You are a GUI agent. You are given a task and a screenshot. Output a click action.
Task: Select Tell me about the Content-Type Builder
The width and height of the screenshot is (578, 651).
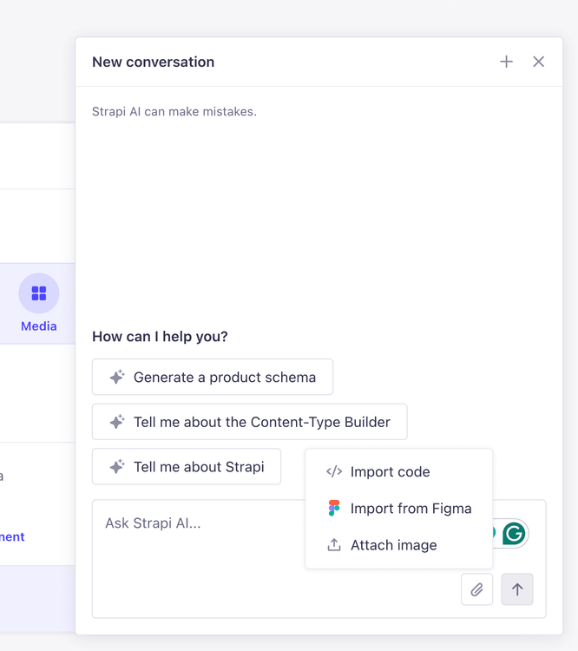click(250, 422)
